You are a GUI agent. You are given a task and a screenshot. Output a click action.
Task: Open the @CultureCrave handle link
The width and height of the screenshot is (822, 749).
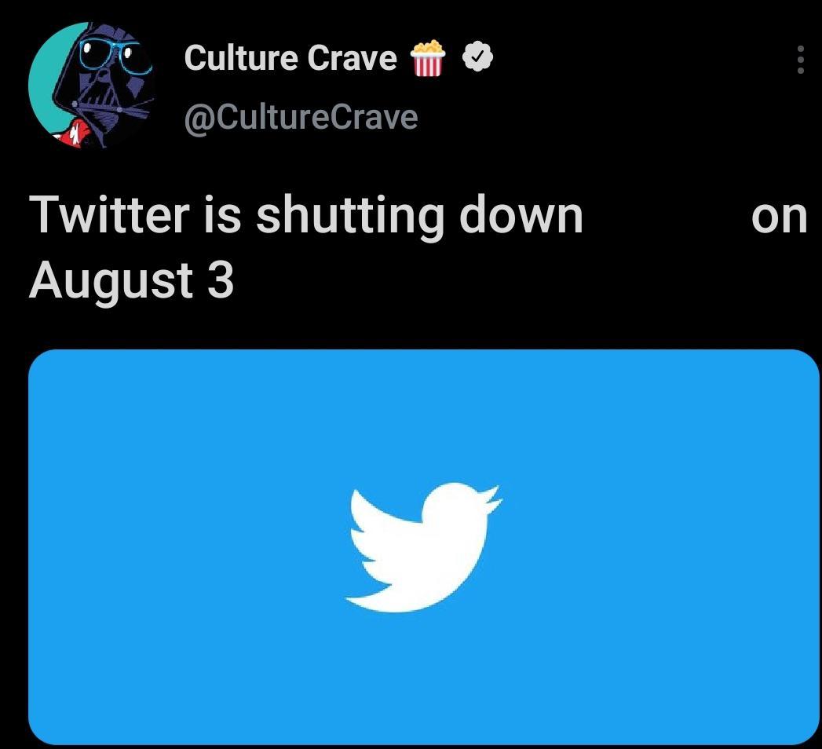[301, 117]
